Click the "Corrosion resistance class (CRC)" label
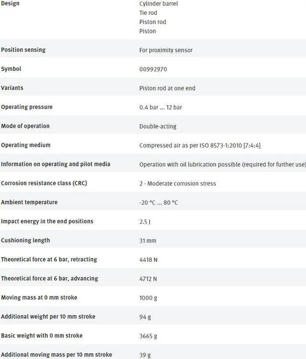 44,183
